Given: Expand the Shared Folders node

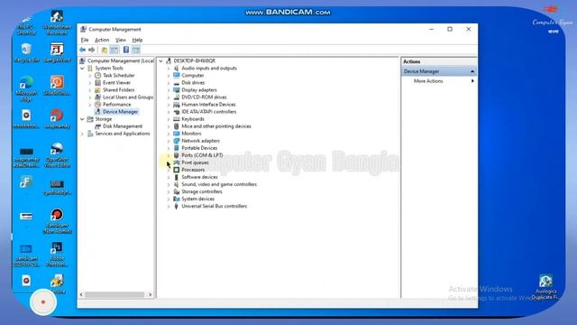Looking at the screenshot, I should coord(90,90).
